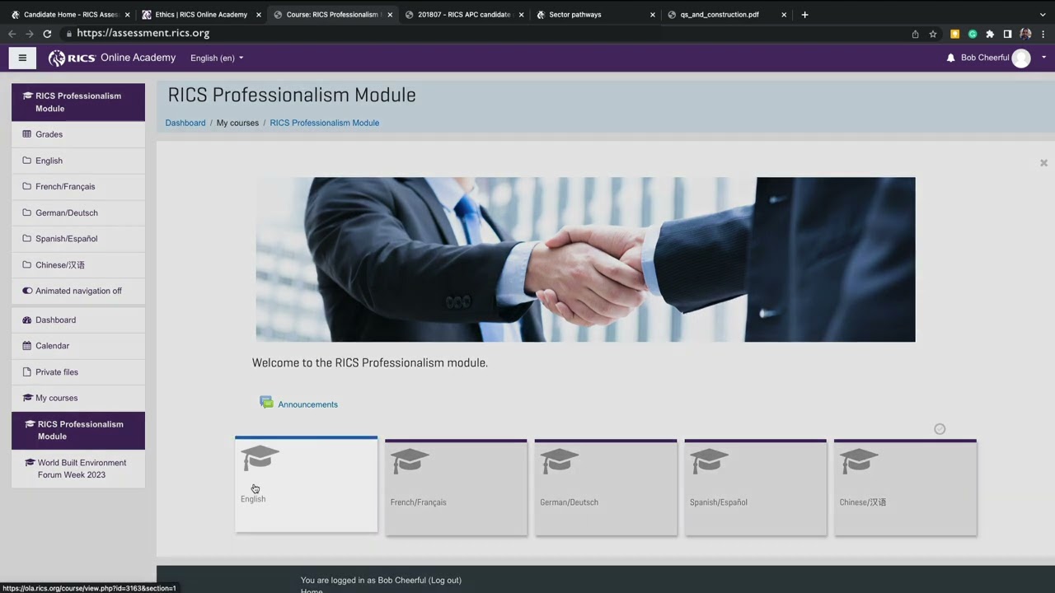Open a new browser tab
1055x593 pixels.
[804, 14]
